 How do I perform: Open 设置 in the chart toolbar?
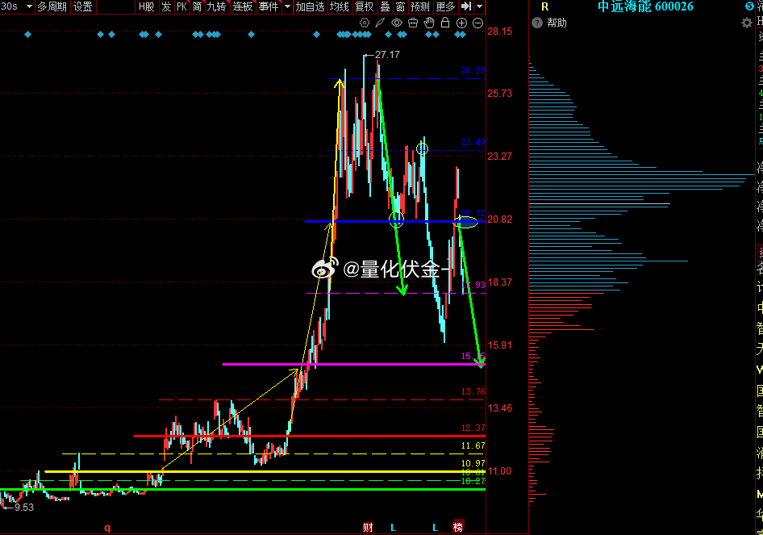82,6
